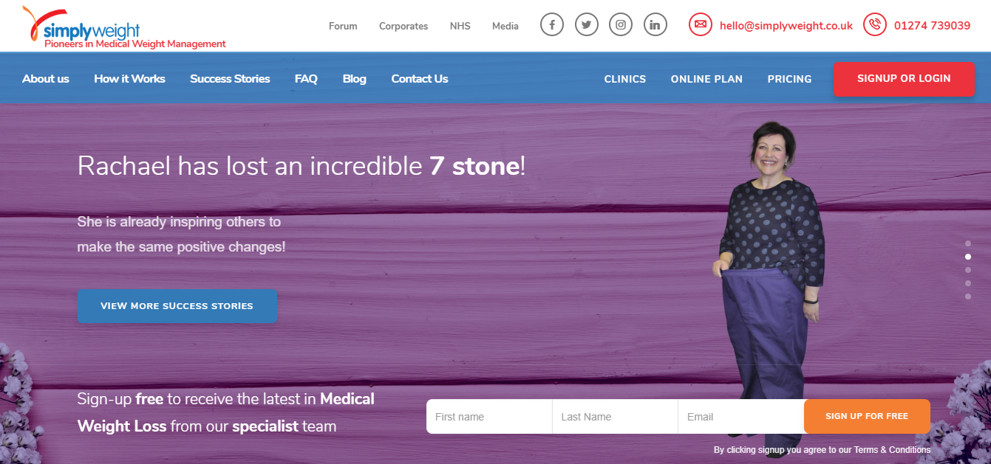Open the Media link
This screenshot has width=991, height=464.
tap(505, 26)
